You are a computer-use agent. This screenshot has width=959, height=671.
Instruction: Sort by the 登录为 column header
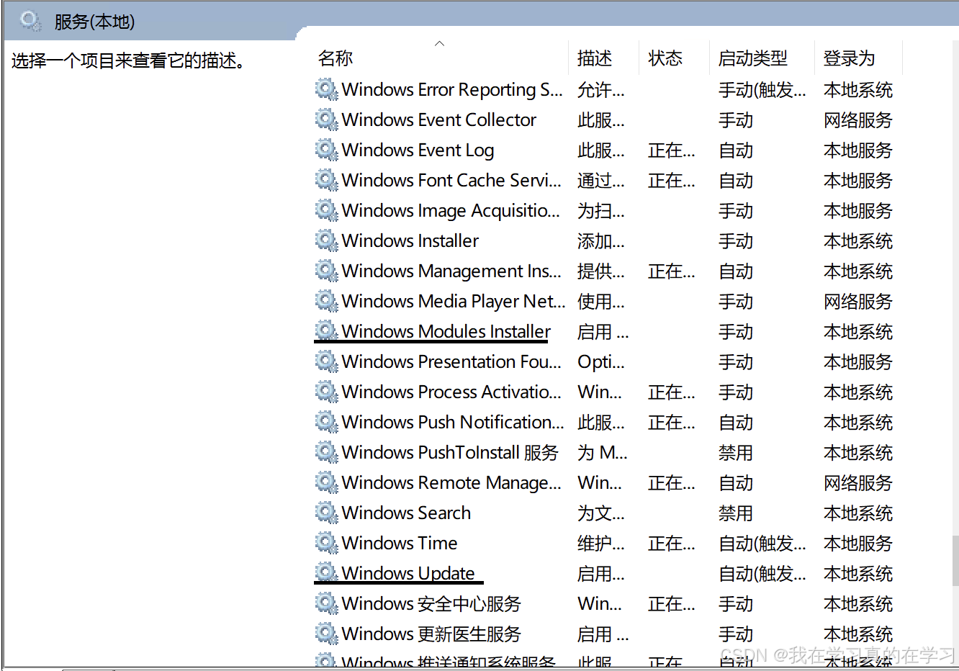850,58
